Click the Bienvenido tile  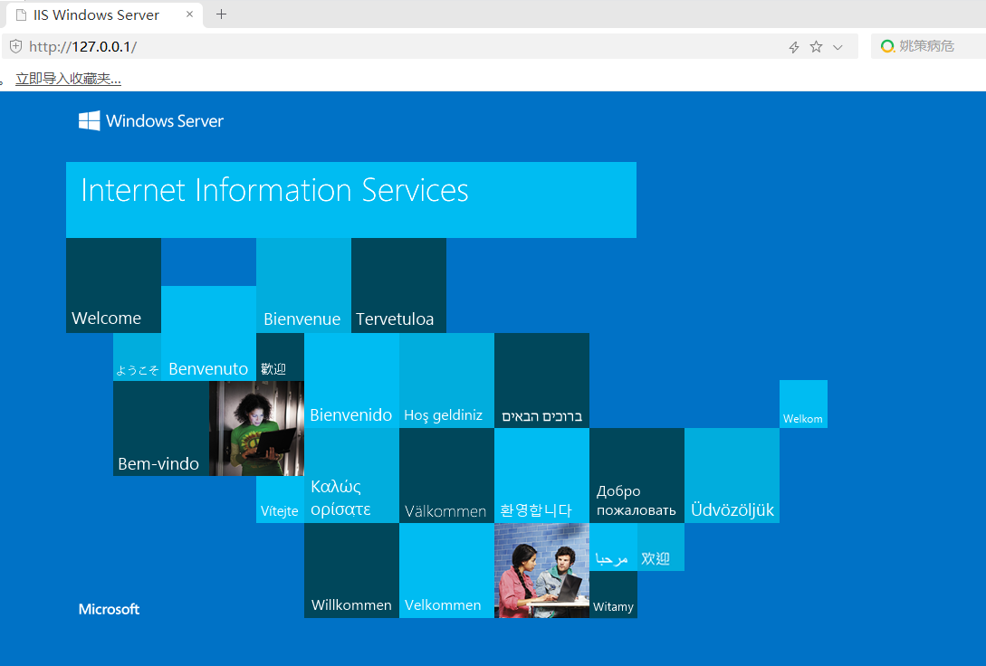click(351, 381)
